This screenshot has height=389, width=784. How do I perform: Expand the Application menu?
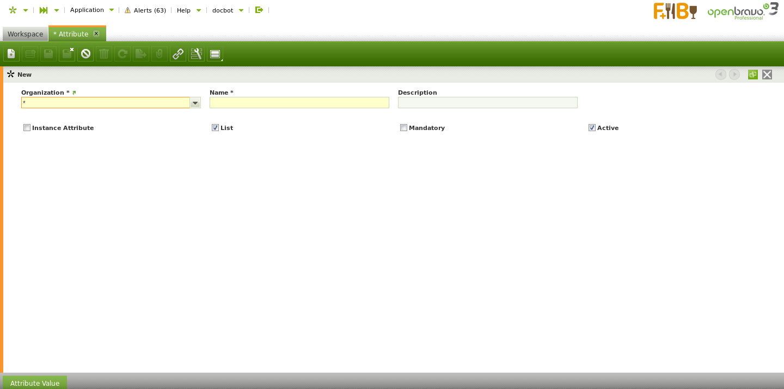91,10
